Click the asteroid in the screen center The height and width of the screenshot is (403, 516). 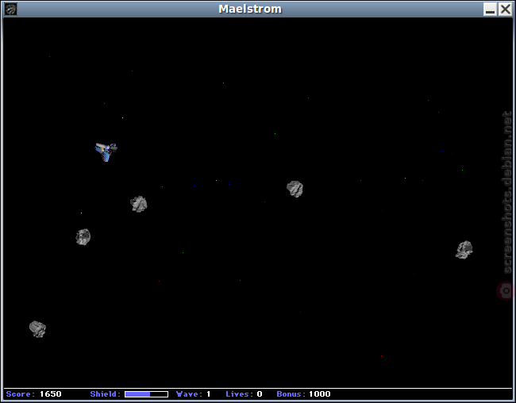pos(295,189)
